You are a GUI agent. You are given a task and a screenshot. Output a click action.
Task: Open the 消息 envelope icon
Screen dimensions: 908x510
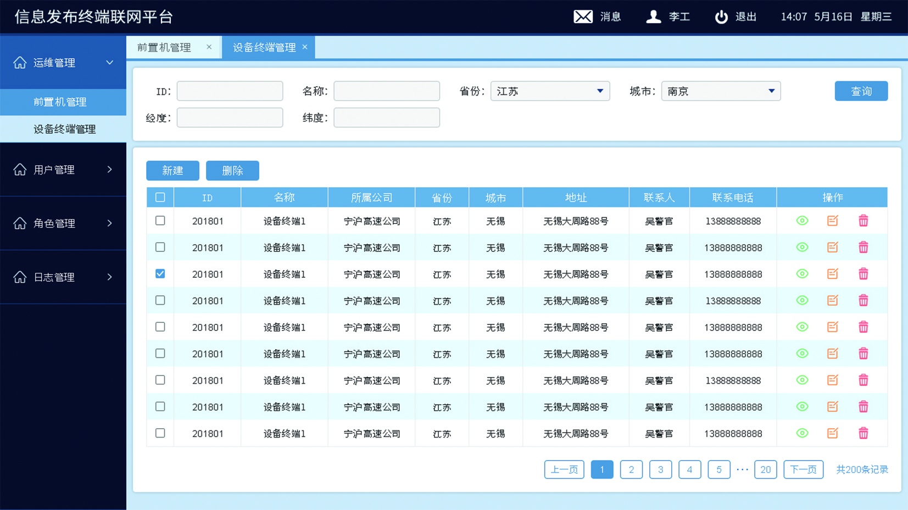(583, 16)
